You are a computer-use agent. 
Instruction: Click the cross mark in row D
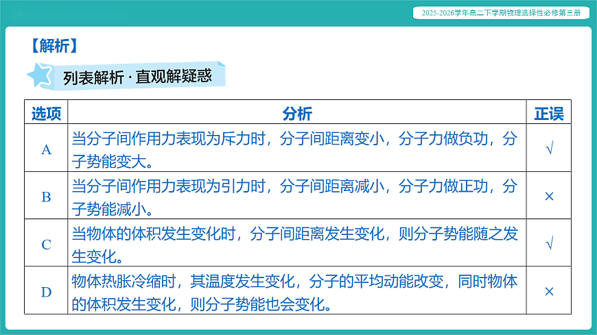[x=549, y=292]
